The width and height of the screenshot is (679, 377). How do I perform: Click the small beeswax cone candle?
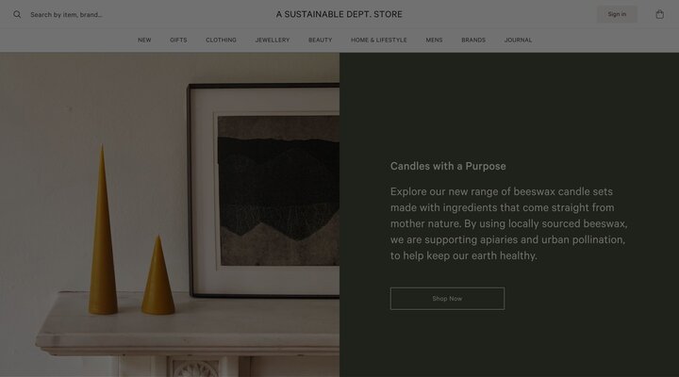[x=158, y=277]
